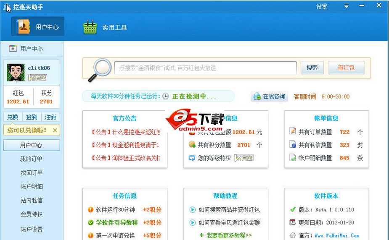The height and width of the screenshot is (240, 389).
Task: Open the Www.WaHuiMai.Com link
Action: (x=337, y=235)
